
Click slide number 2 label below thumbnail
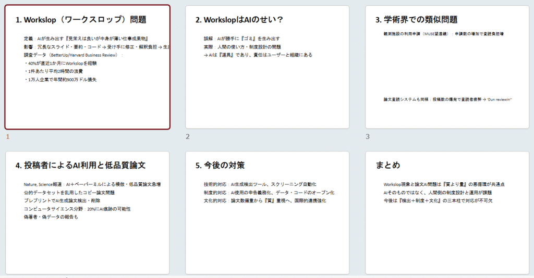188,137
